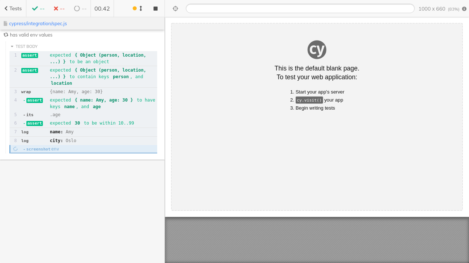The height and width of the screenshot is (263, 469).
Task: Click 'Start your app's server' step
Action: 320,92
